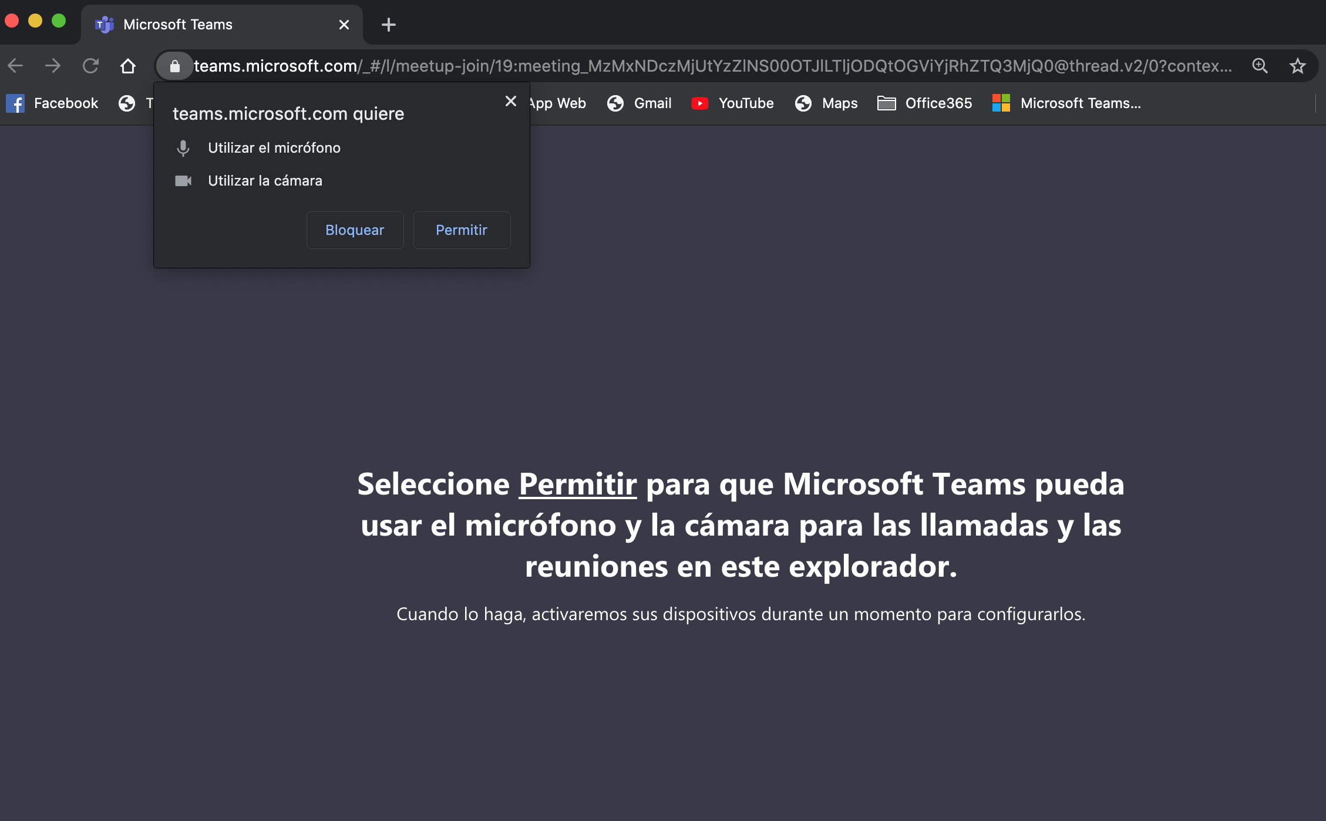The width and height of the screenshot is (1326, 821).
Task: Click the Microsoft four-color logo icon
Action: click(1001, 103)
